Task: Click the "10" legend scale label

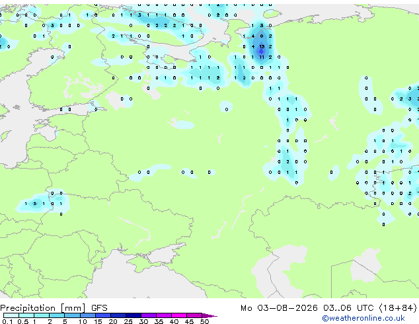Action: [x=83, y=321]
